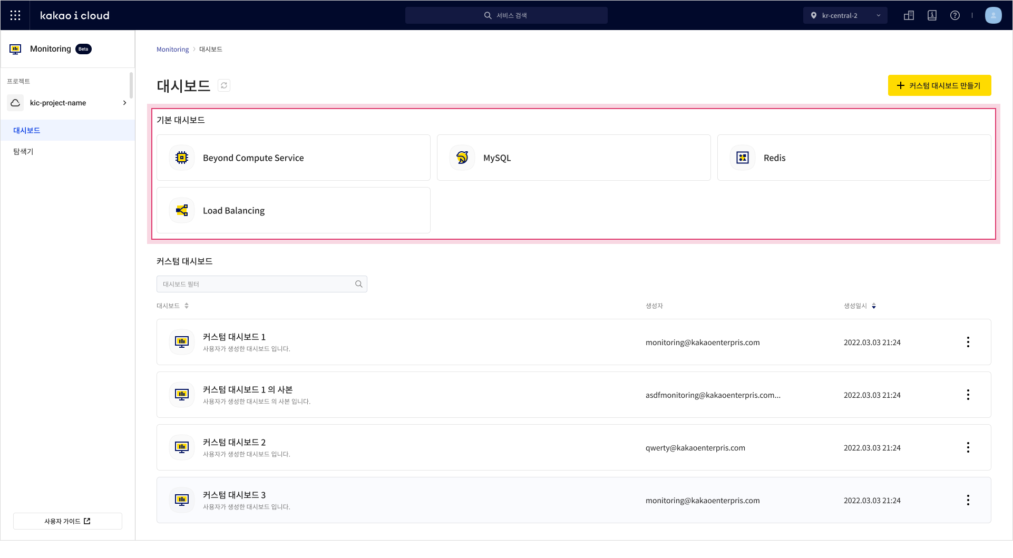Click monitor icon for 커스텀 대시보드 1 의 사본

pos(182,395)
